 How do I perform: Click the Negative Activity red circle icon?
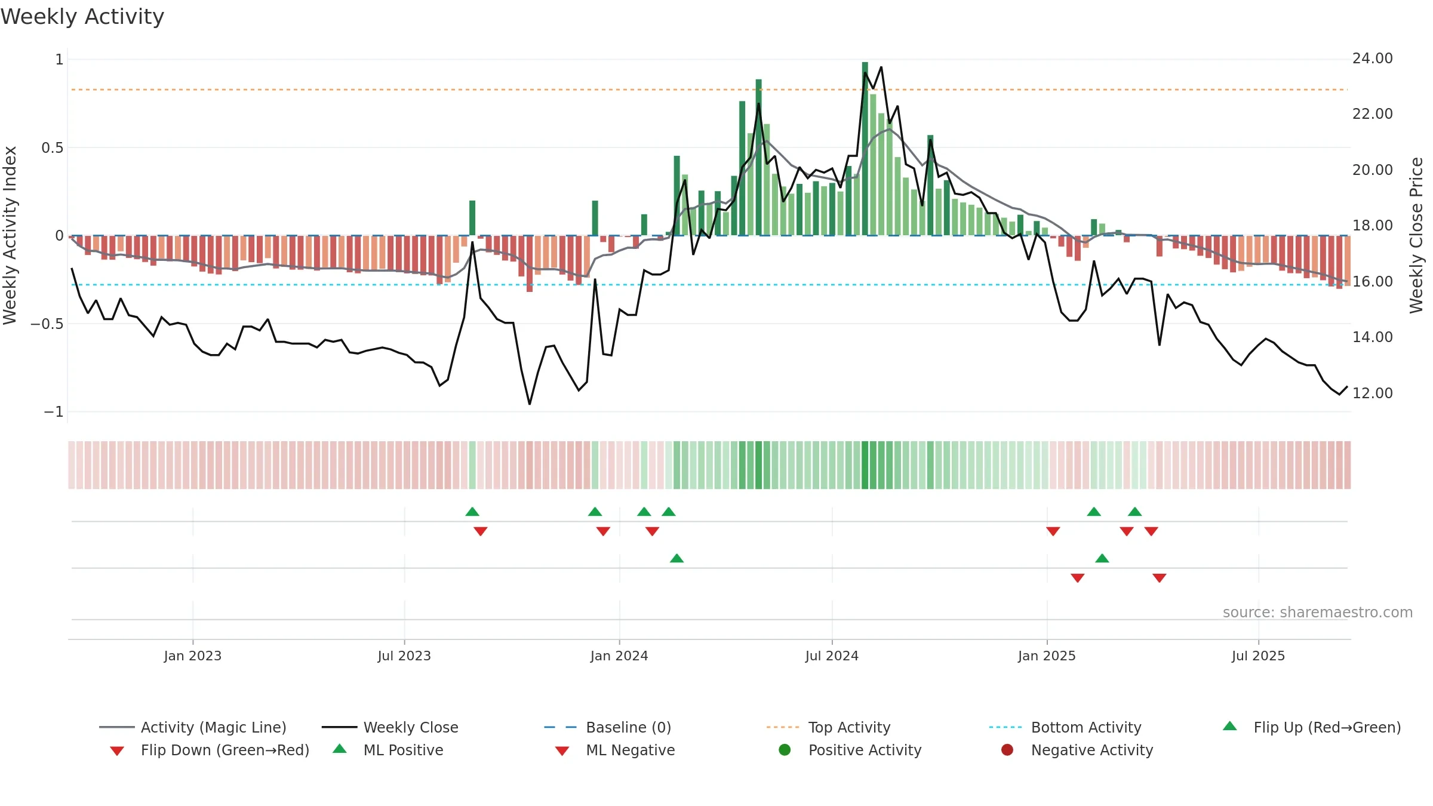pyautogui.click(x=1007, y=749)
